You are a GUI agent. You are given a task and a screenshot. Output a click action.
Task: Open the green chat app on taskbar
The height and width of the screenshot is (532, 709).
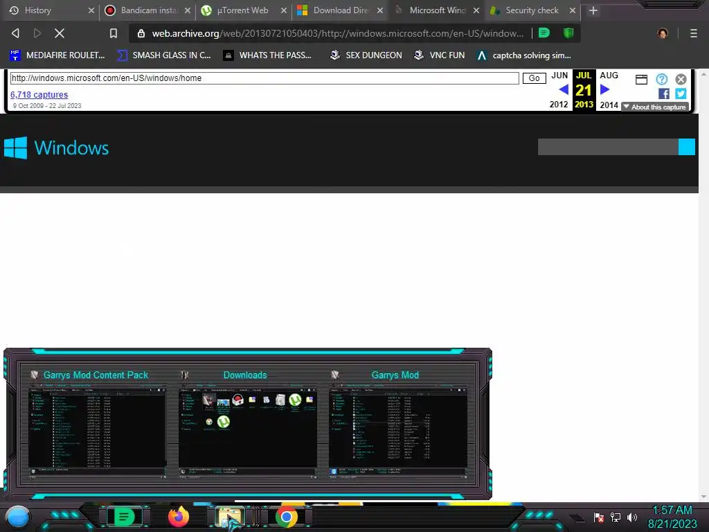tap(125, 517)
